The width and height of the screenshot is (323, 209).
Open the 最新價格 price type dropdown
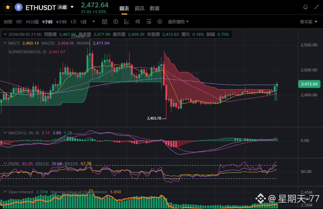[x=178, y=22]
